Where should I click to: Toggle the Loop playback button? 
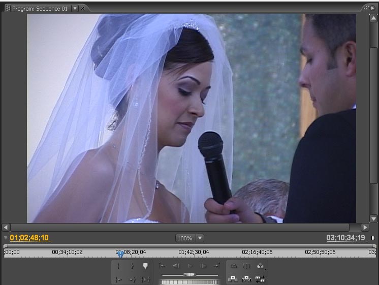pyautogui.click(x=234, y=266)
